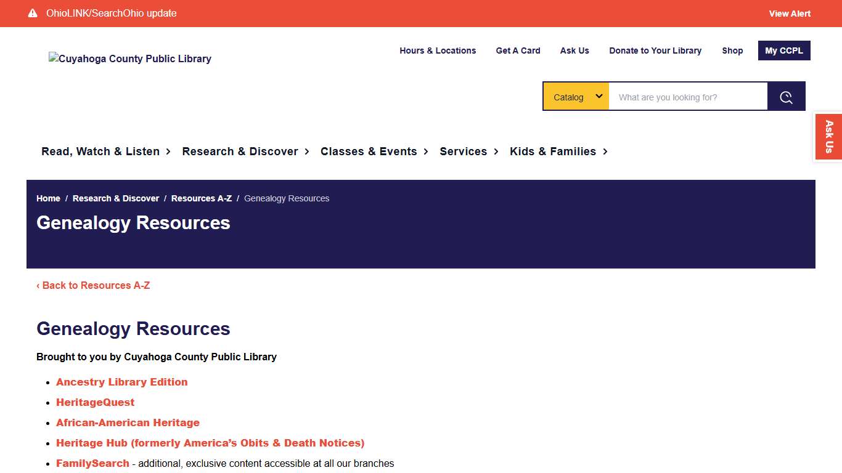This screenshot has width=842, height=473.
Task: Open the Ask Us side tab
Action: [x=828, y=136]
